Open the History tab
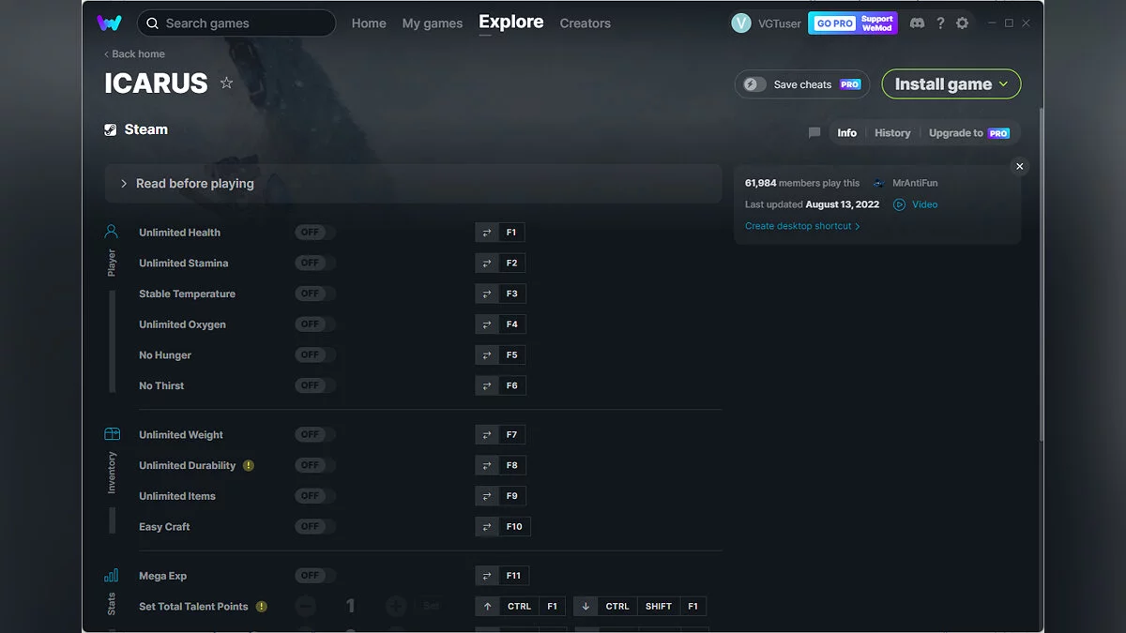This screenshot has width=1126, height=633. click(892, 133)
